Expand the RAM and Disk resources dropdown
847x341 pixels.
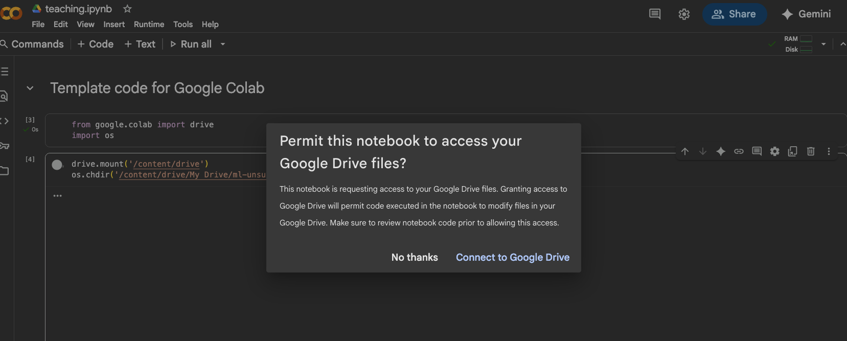coord(823,44)
